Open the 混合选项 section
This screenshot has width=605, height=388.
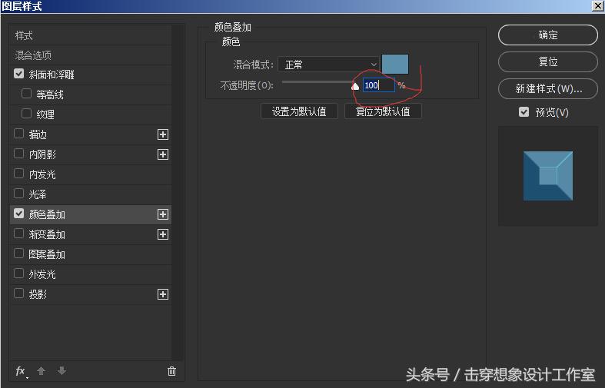point(90,55)
